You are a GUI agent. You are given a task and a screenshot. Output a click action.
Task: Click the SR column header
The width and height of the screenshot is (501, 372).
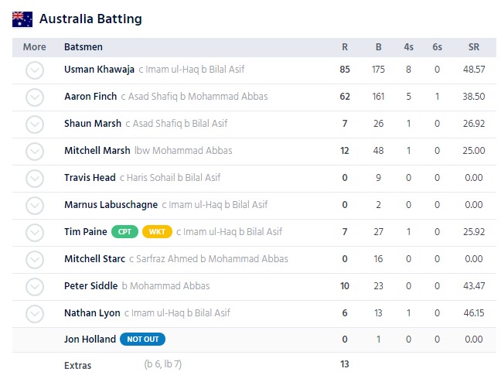click(472, 47)
